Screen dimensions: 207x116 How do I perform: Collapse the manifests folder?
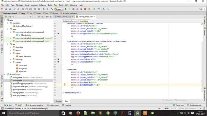[x=8, y=23]
